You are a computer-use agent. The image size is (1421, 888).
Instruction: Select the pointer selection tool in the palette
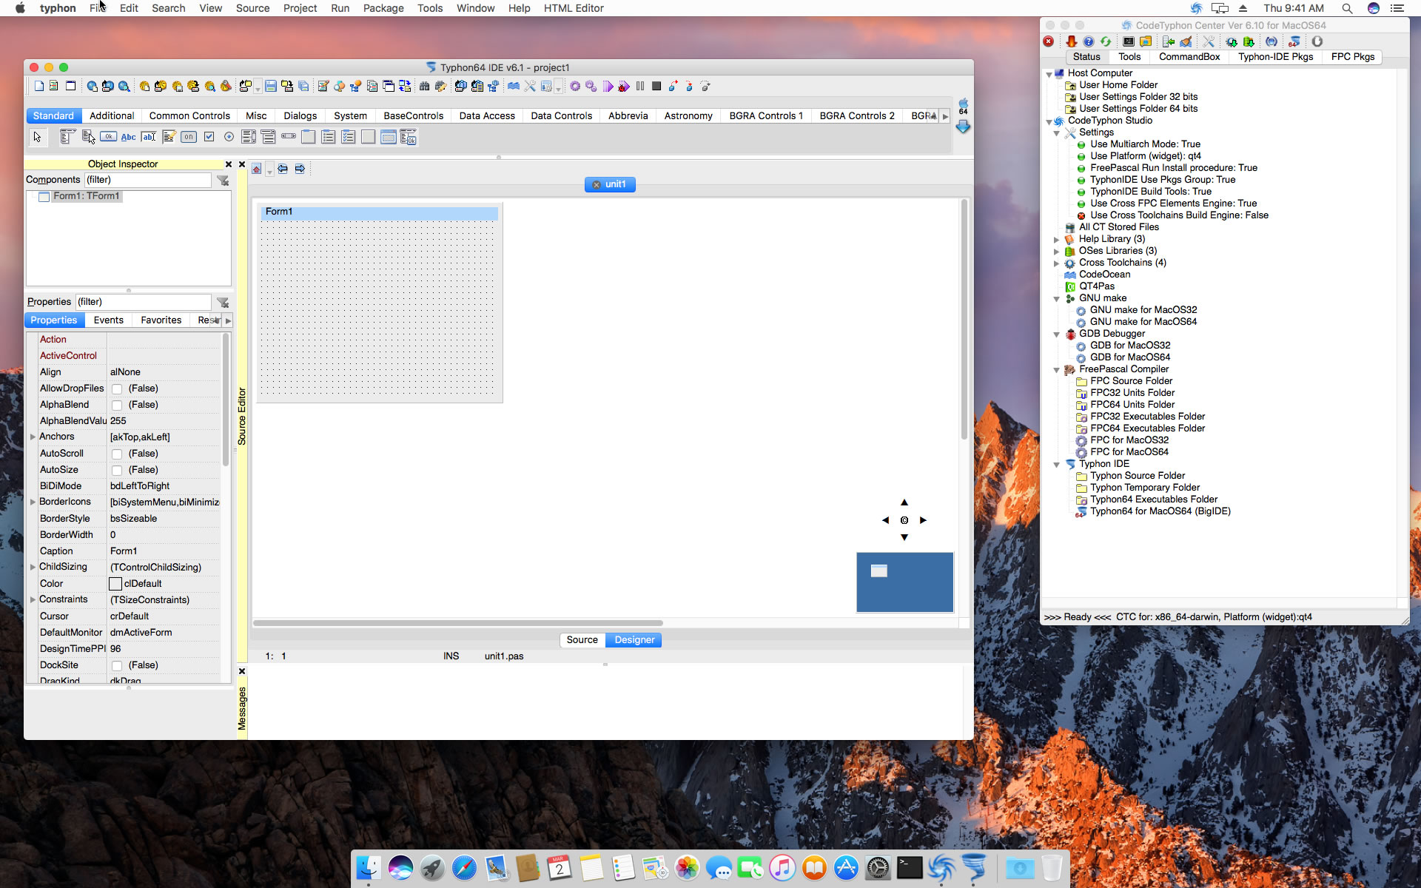37,137
